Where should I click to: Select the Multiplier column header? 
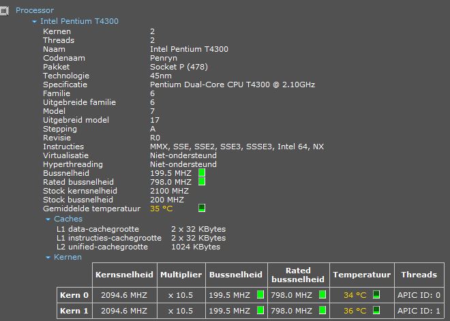click(181, 275)
